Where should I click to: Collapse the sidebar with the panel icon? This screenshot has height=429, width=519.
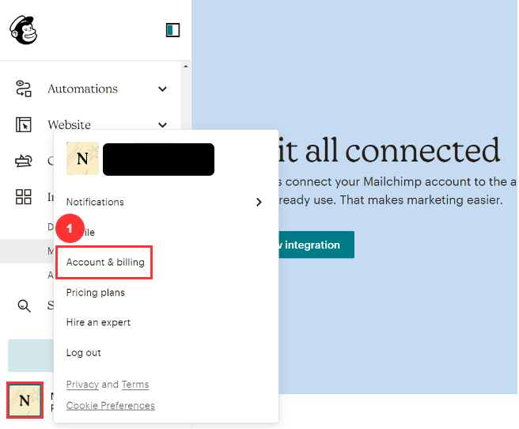[x=172, y=30]
